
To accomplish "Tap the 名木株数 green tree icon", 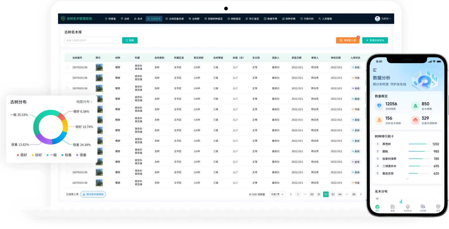I will pos(415,106).
